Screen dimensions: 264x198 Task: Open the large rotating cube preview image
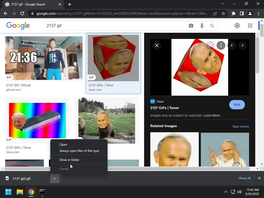click(x=200, y=67)
